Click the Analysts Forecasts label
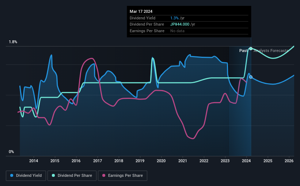Viewport: 300px width, 186px height. 271,51
